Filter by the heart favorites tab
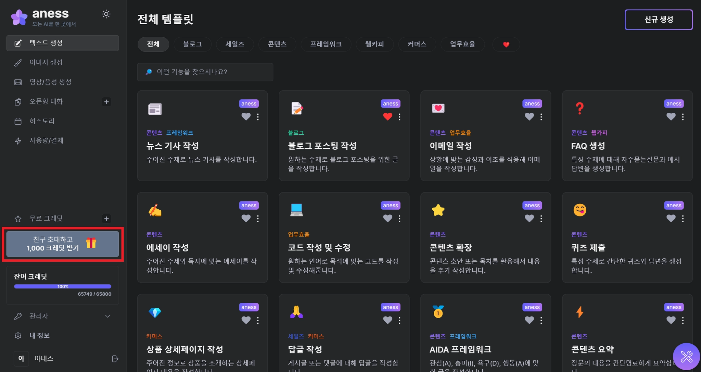Screen dimensions: 701x372 tap(506, 44)
